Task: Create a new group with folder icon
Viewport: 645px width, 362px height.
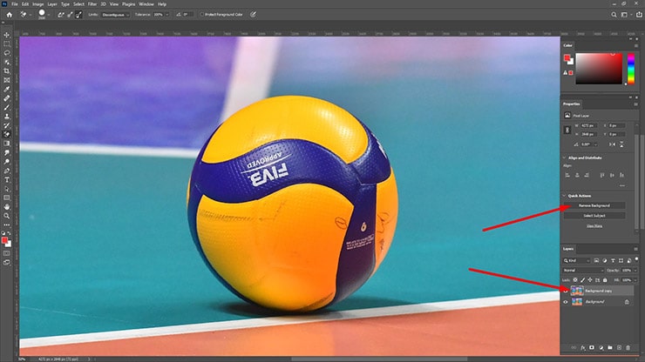Action: (609, 347)
